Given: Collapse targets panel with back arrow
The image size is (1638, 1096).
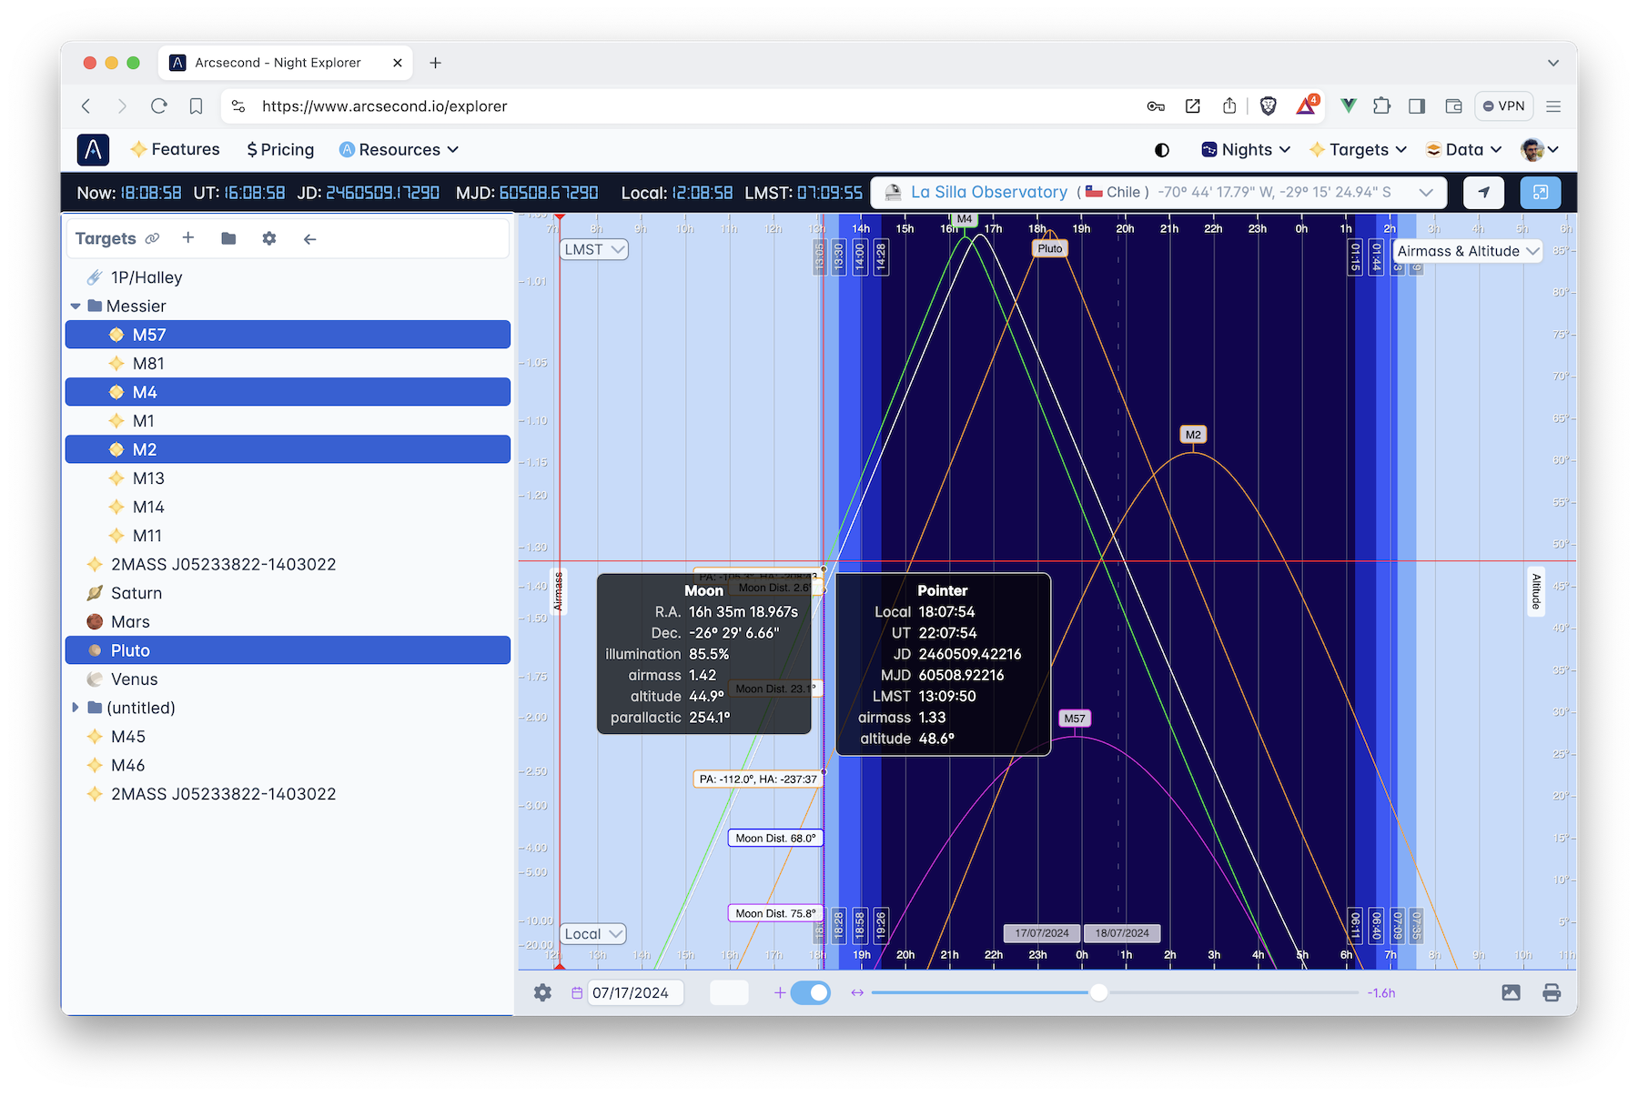Looking at the screenshot, I should click(x=309, y=239).
